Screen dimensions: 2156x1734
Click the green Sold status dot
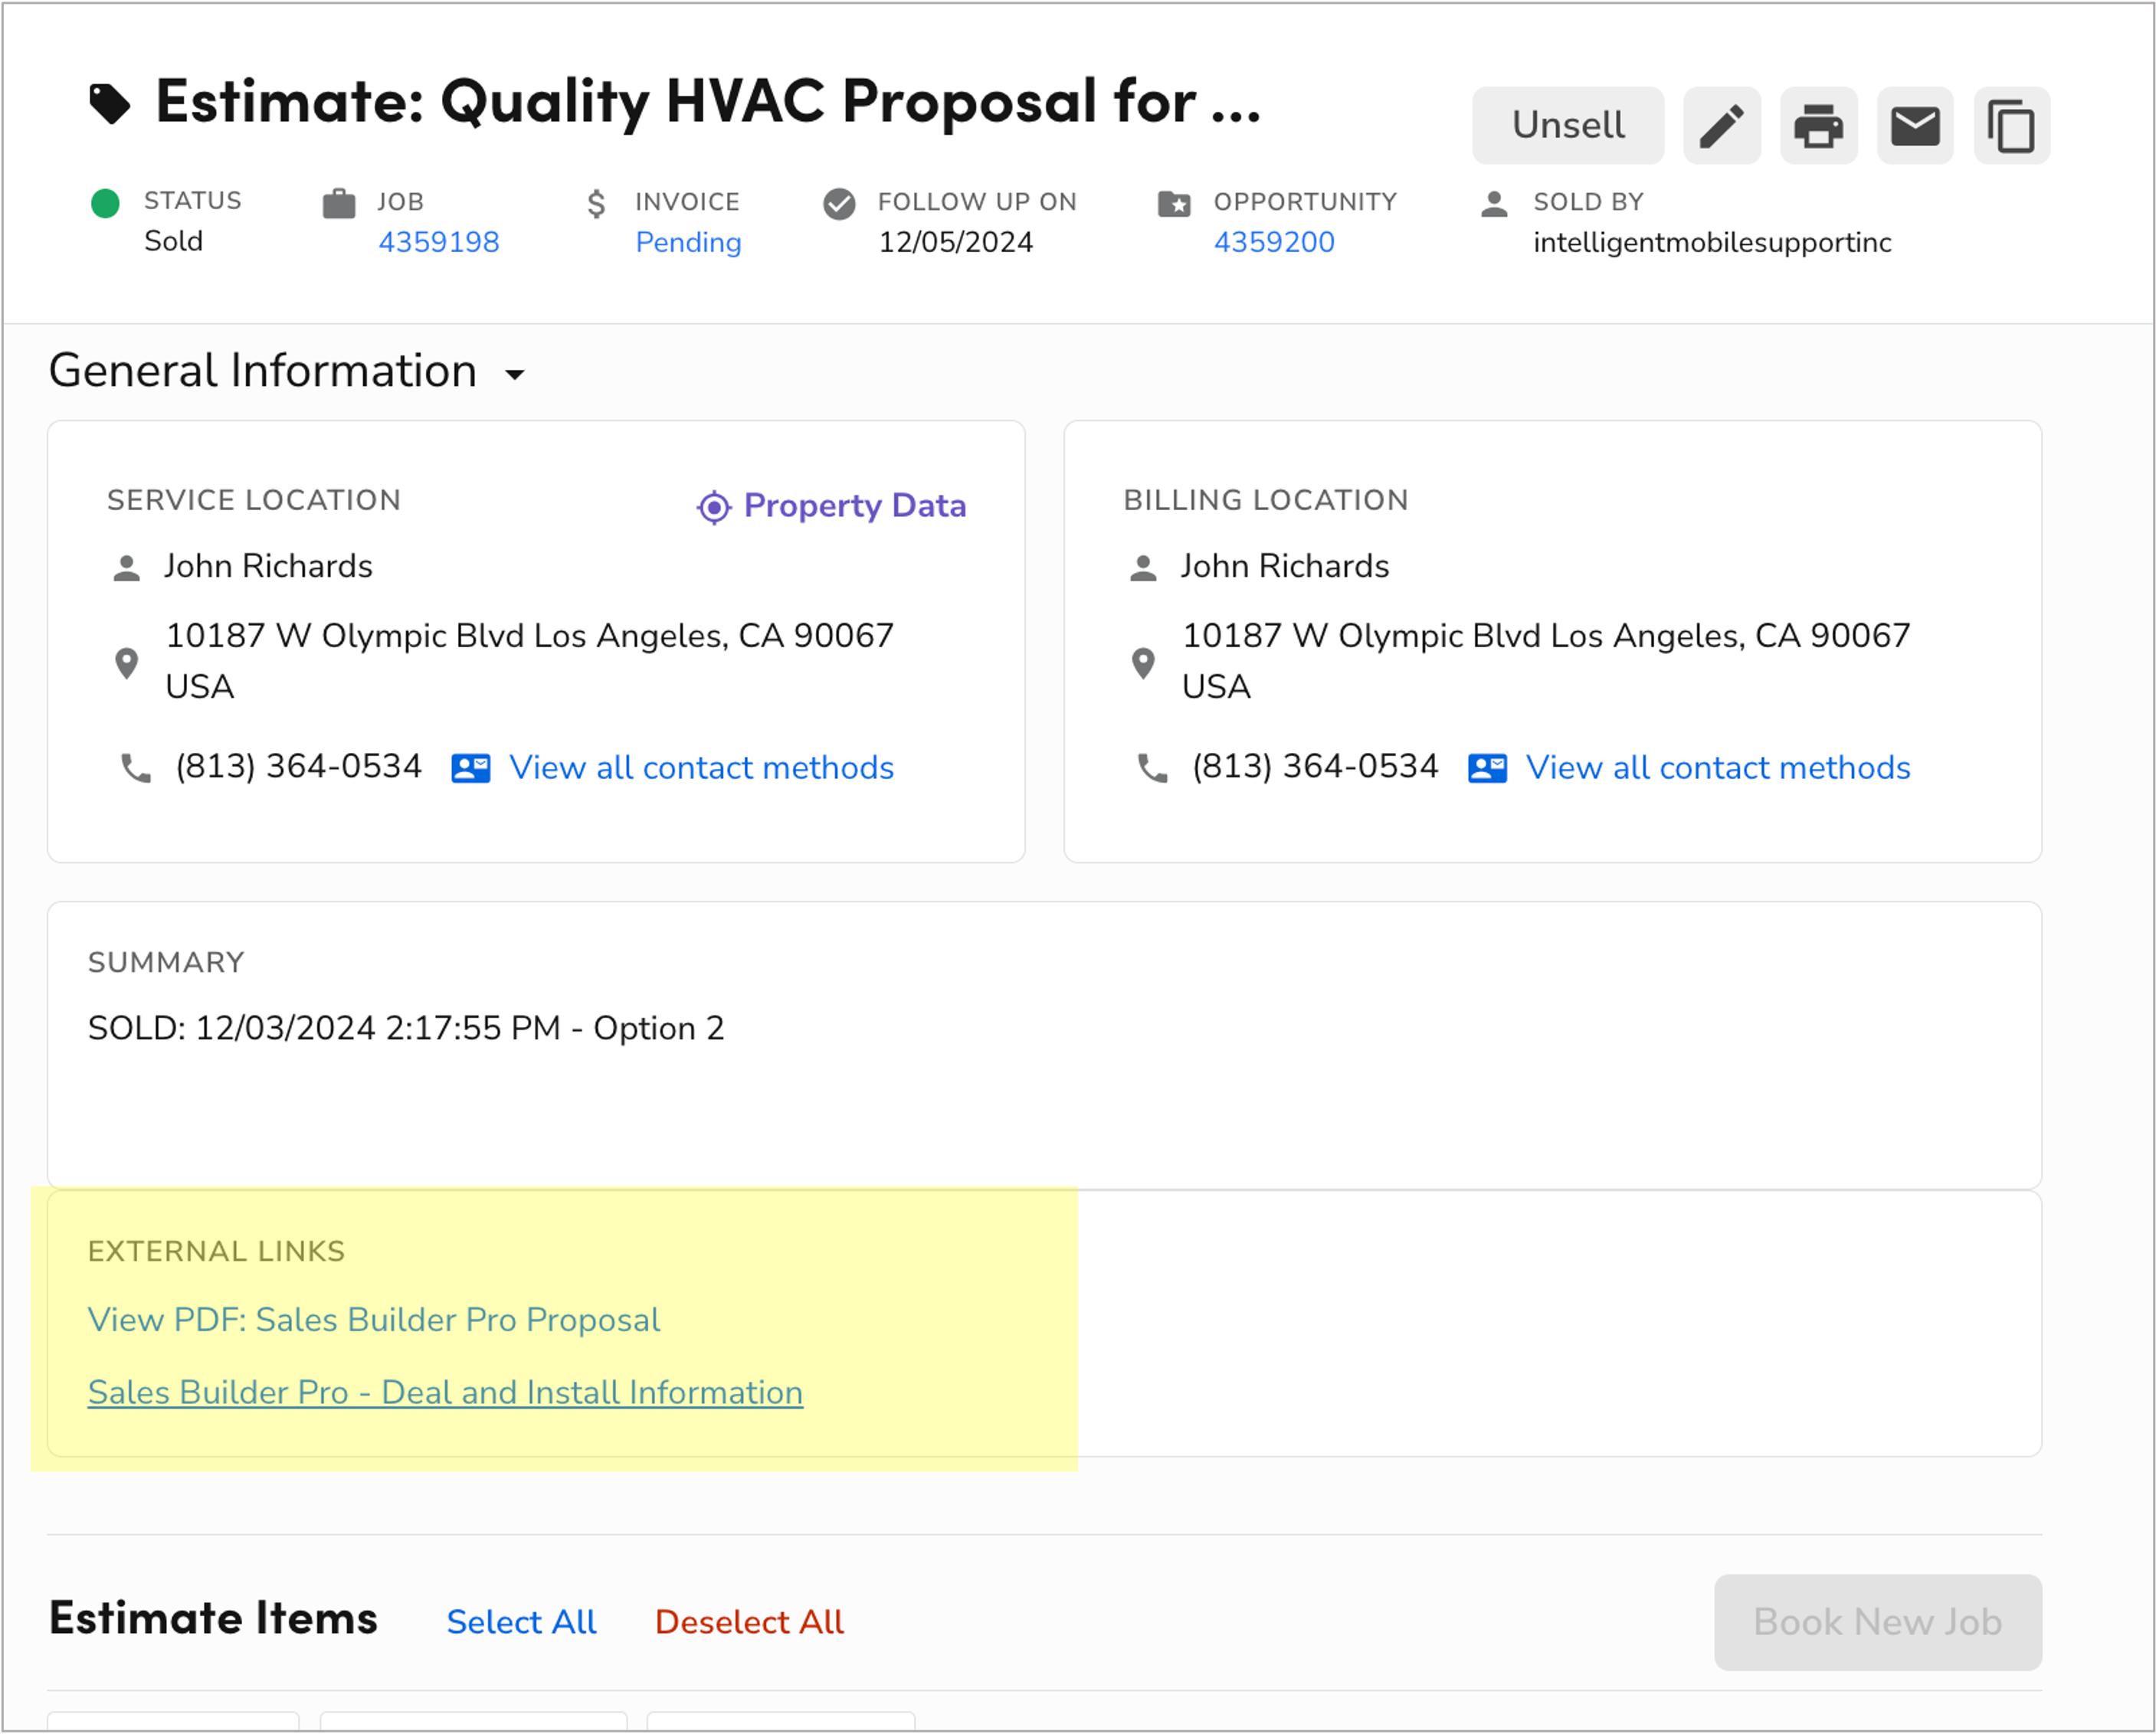coord(105,203)
